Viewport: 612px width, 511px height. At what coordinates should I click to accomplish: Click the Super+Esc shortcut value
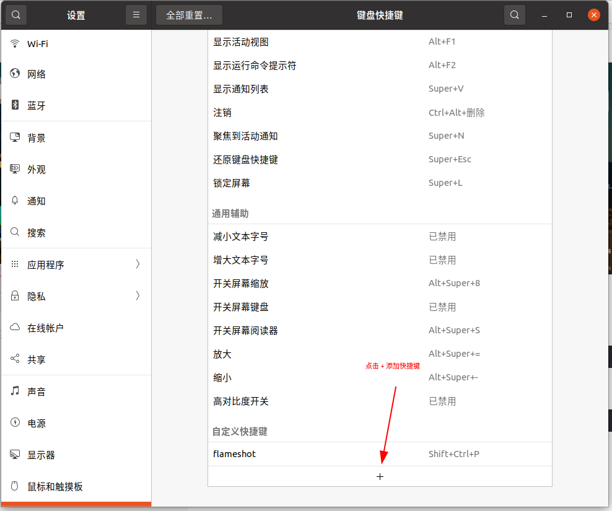450,159
